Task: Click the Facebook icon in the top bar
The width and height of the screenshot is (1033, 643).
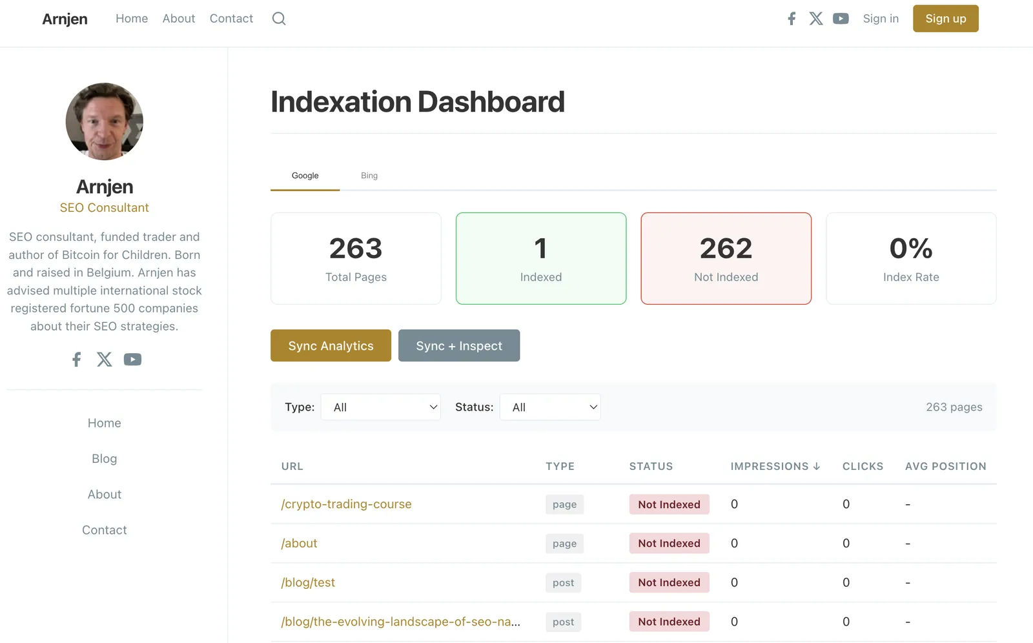Action: point(792,18)
